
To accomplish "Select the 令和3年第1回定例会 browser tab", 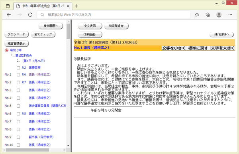I will click(43, 6).
